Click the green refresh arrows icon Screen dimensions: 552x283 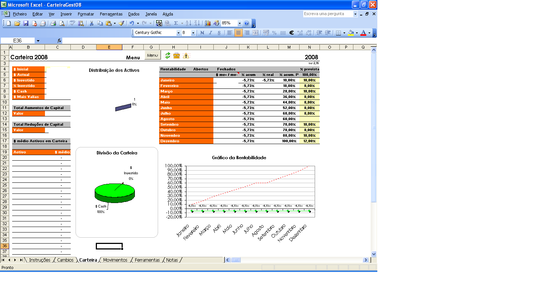(168, 56)
